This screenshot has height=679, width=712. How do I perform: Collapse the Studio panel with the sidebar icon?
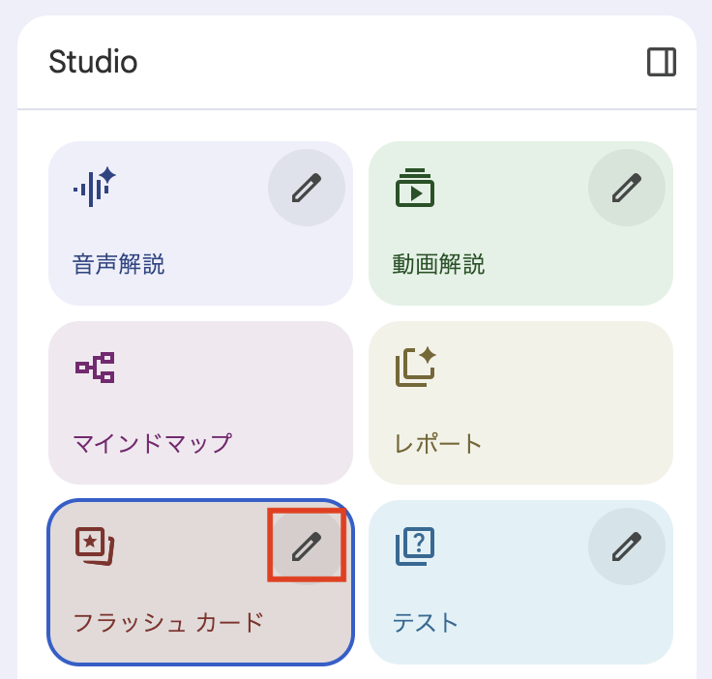click(662, 62)
